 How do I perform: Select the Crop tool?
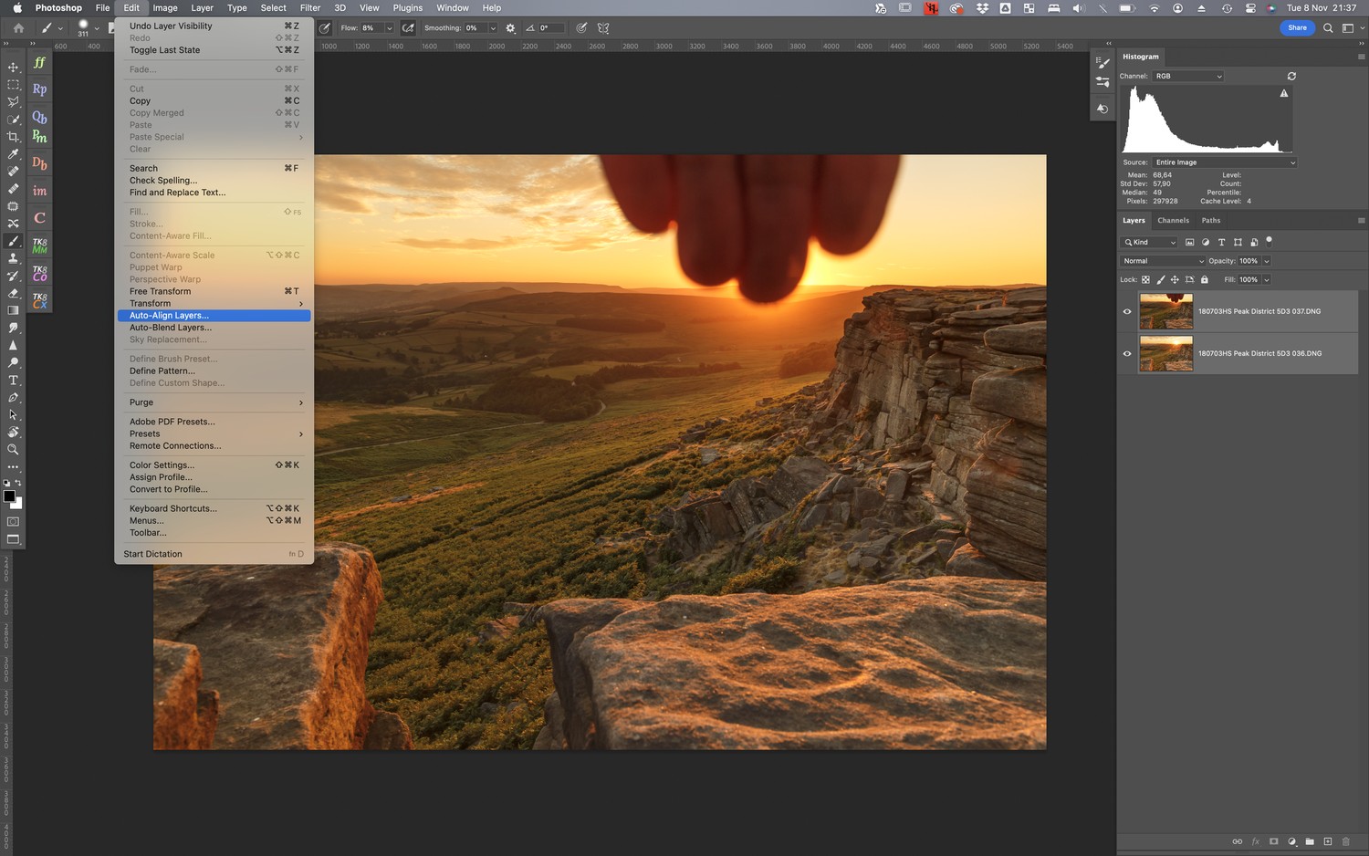(13, 137)
